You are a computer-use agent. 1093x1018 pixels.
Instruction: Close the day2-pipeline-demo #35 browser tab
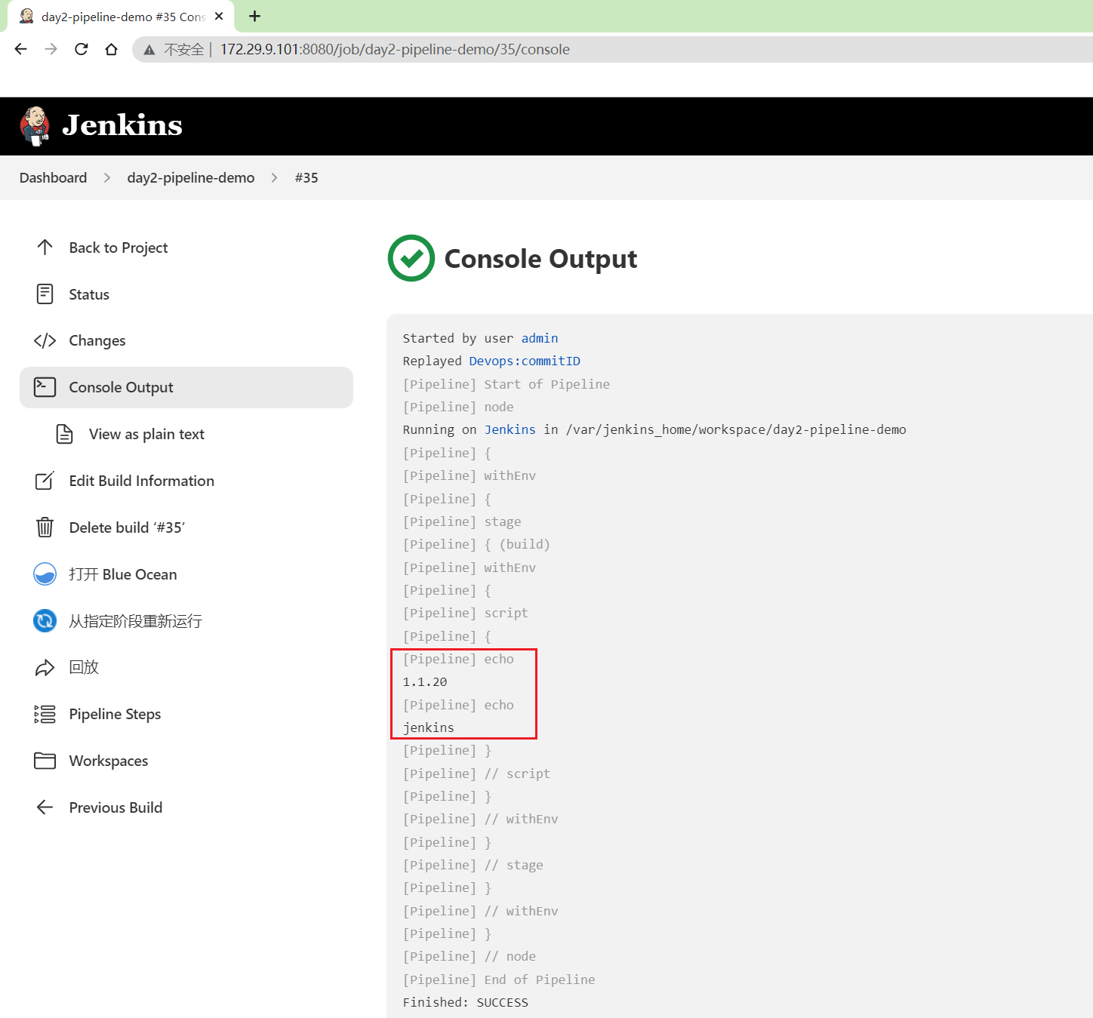point(219,16)
